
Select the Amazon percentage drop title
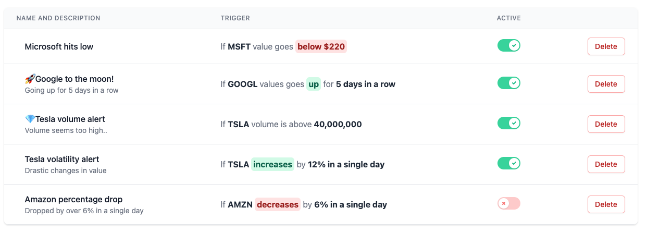[73, 200]
